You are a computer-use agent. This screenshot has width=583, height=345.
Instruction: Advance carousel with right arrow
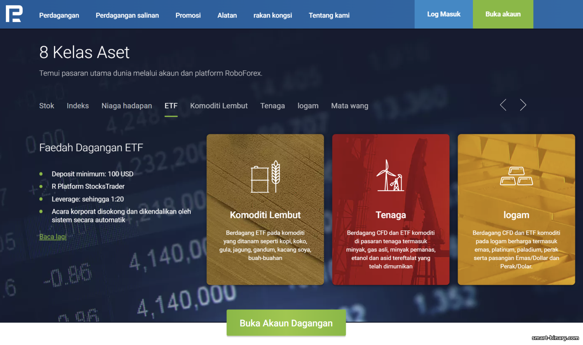523,105
